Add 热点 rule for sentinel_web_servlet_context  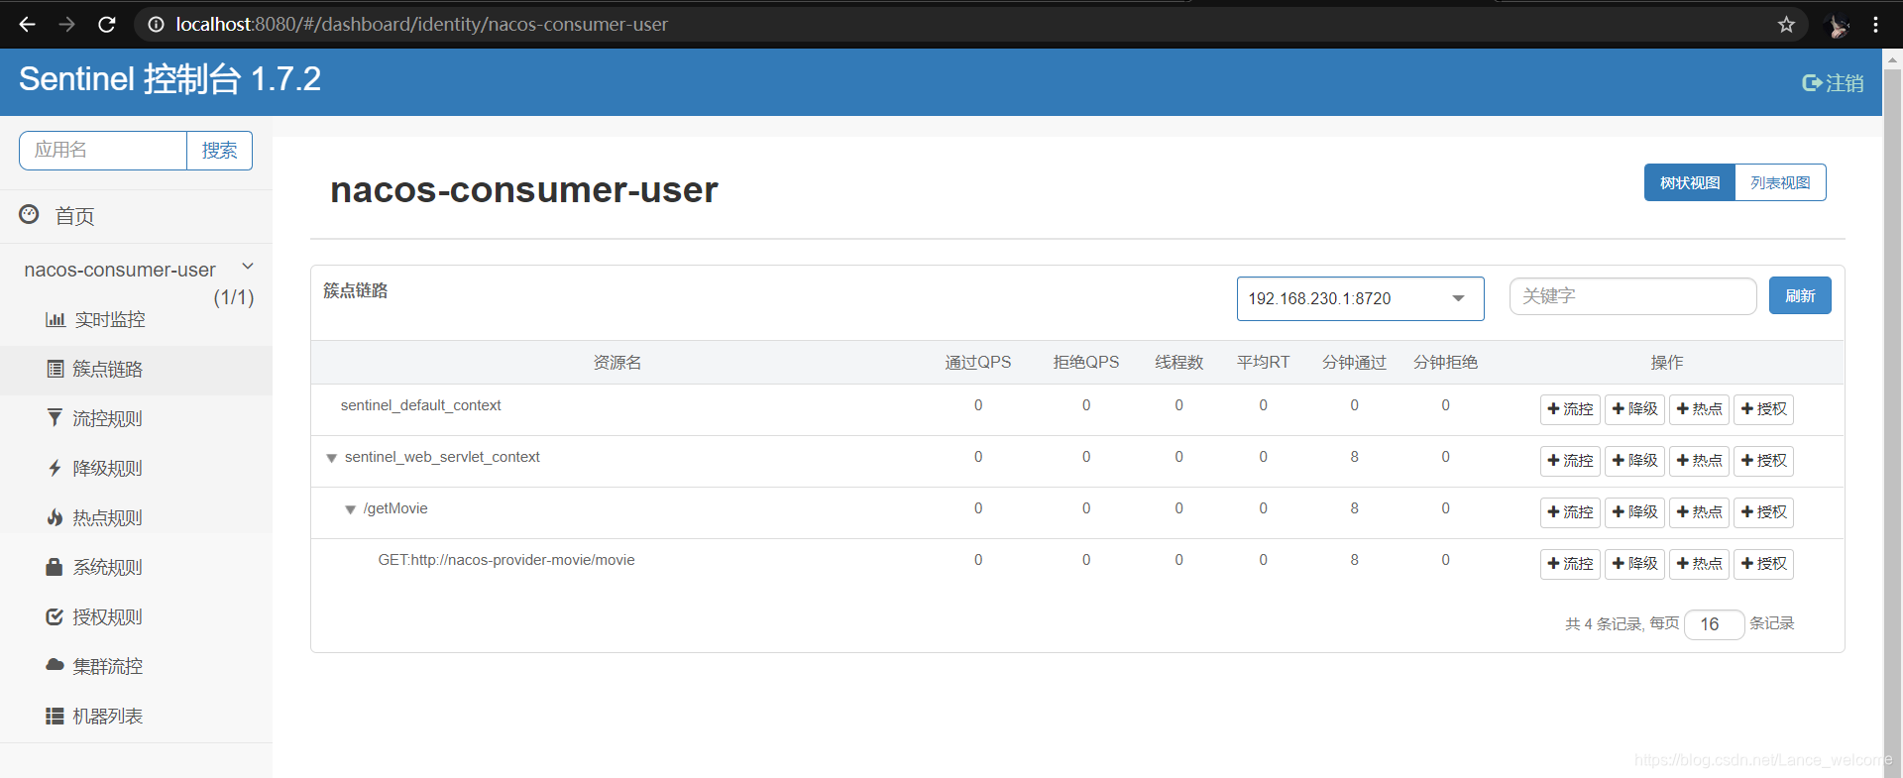(x=1699, y=461)
